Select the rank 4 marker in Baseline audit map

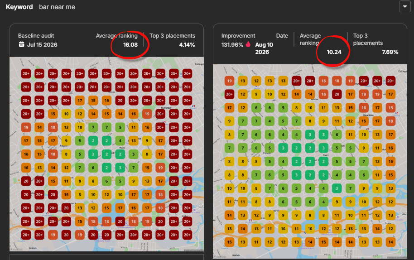point(120,141)
